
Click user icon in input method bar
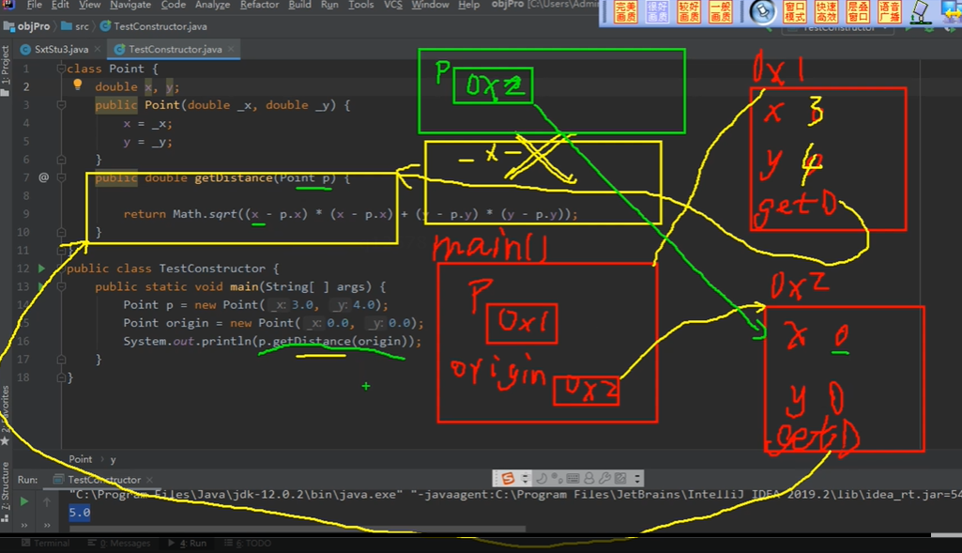point(589,478)
